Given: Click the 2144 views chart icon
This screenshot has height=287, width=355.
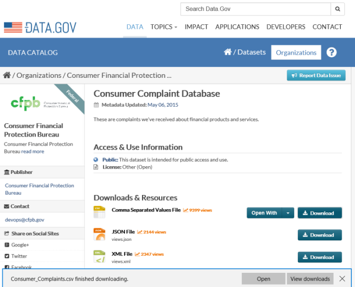Looking at the screenshot, I should click(140, 232).
